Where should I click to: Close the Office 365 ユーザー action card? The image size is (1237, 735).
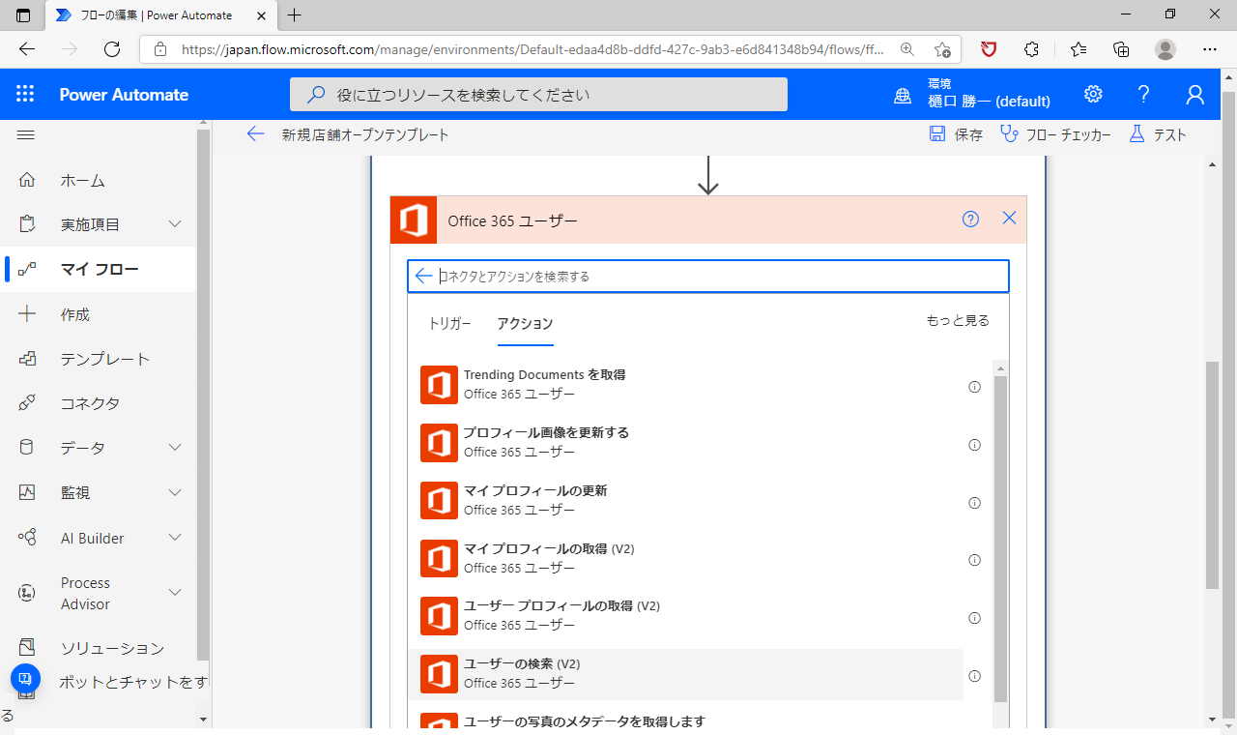(1010, 219)
